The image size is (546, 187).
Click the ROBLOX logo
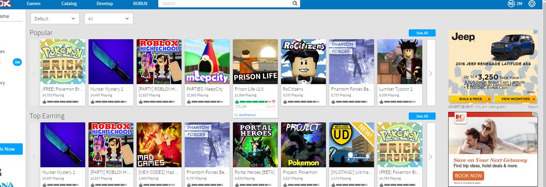(x=6, y=3)
